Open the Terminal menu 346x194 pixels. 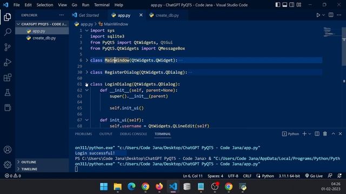[102, 5]
